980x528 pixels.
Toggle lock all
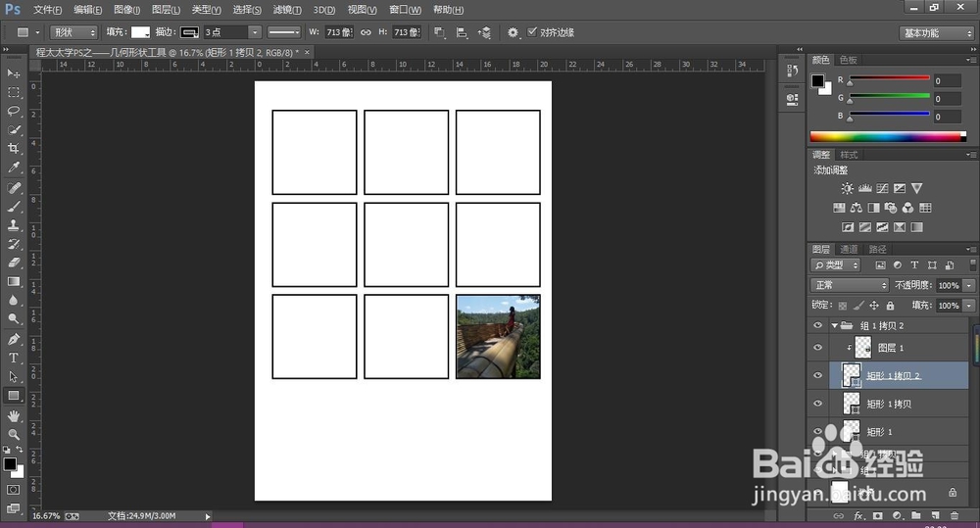(890, 306)
